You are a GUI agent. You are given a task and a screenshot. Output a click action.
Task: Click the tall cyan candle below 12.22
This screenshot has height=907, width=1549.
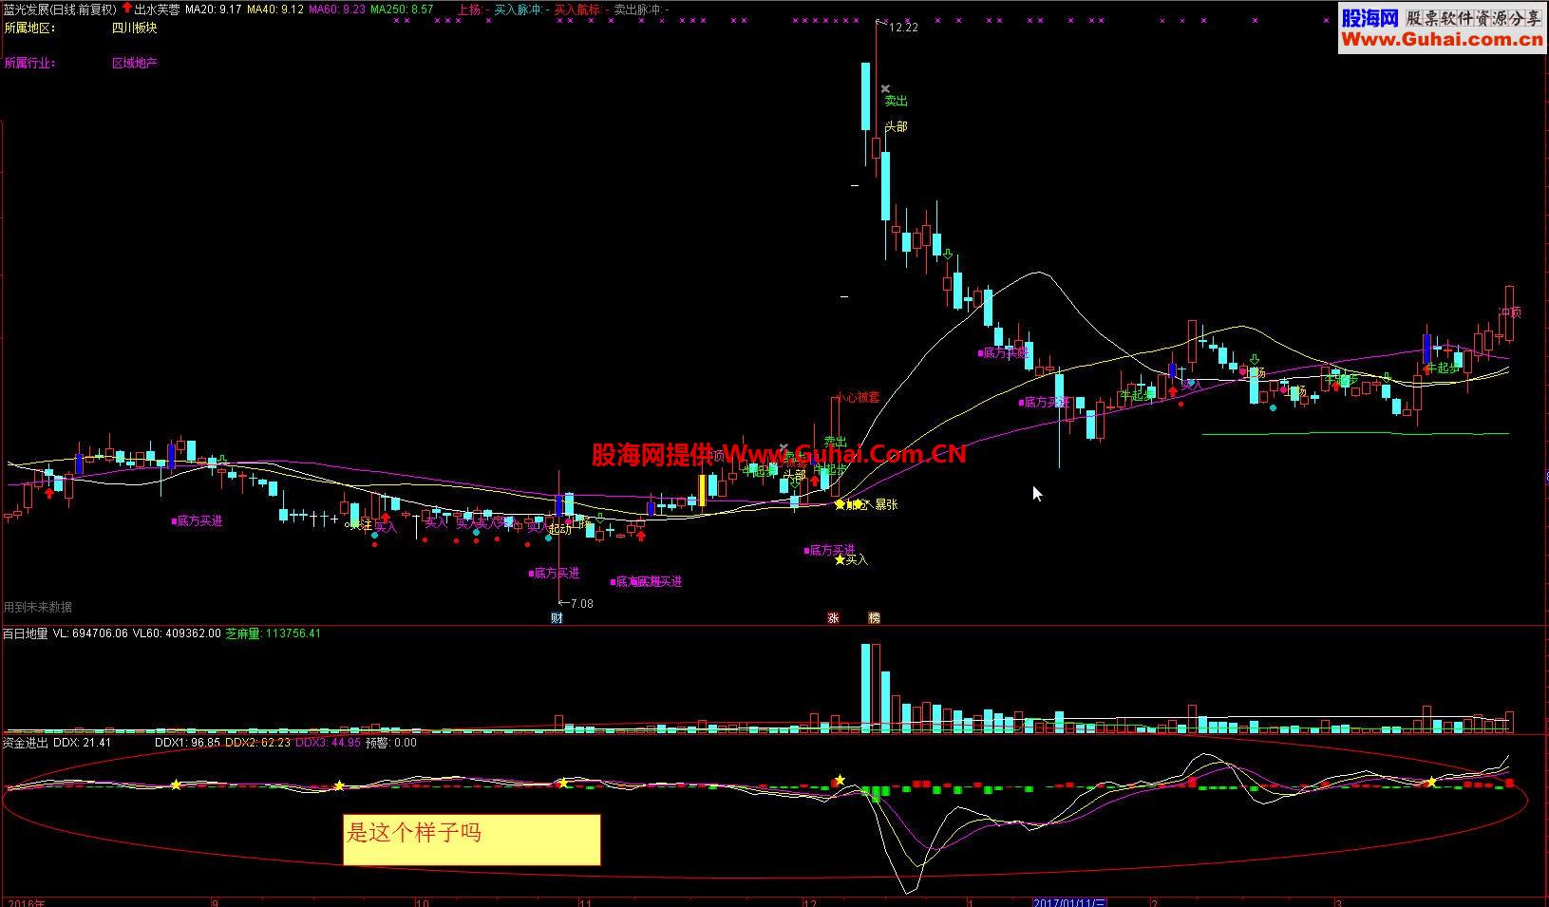[x=865, y=96]
